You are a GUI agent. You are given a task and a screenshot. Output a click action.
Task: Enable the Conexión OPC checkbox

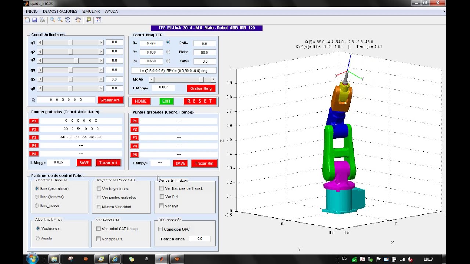[160, 230]
